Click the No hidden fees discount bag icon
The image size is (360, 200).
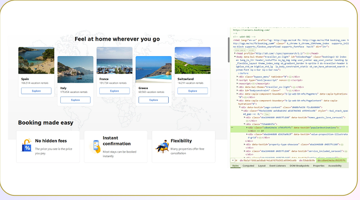[27, 145]
